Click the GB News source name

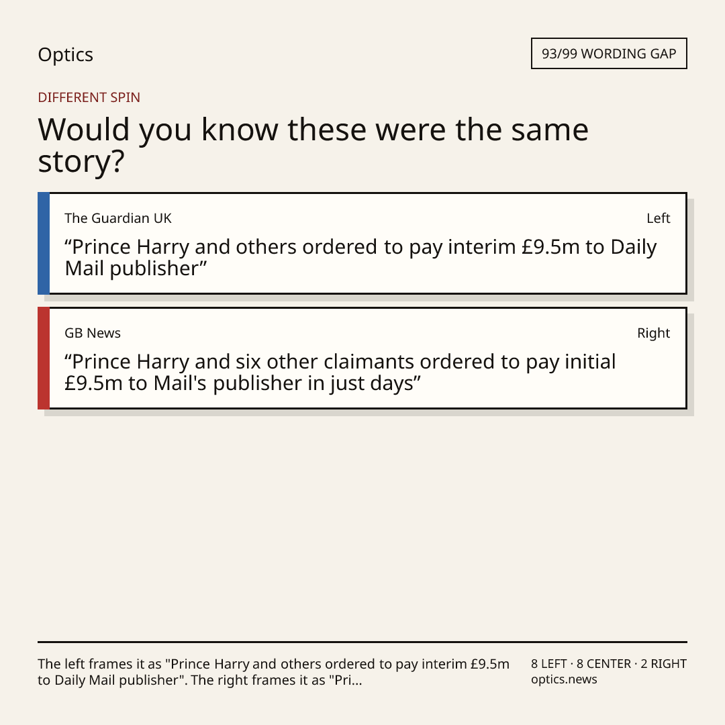click(93, 333)
